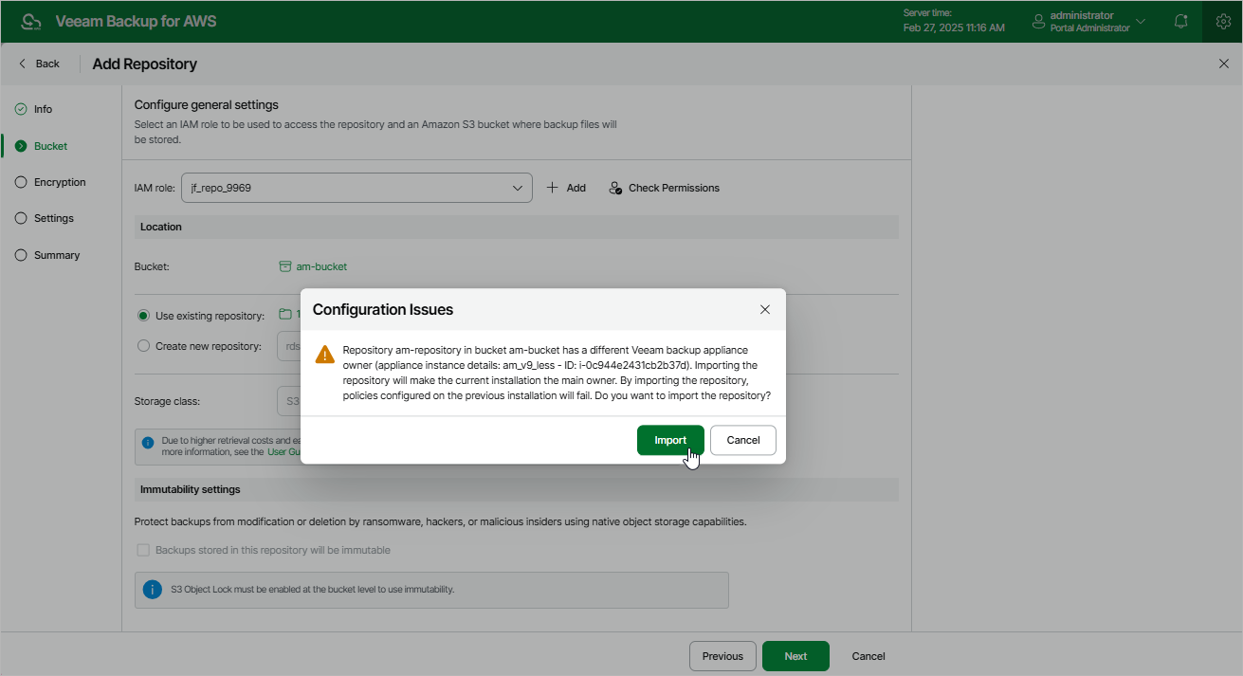This screenshot has height=676, width=1243.
Task: Open the User Guide link
Action: coord(283,452)
